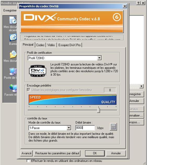188x165 pixels.
Task: Enable render using networked computers checkbox
Action: (28, 161)
